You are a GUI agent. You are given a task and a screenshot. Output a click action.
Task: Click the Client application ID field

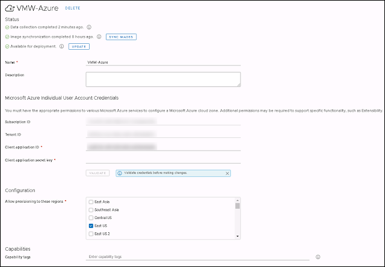[163, 147]
